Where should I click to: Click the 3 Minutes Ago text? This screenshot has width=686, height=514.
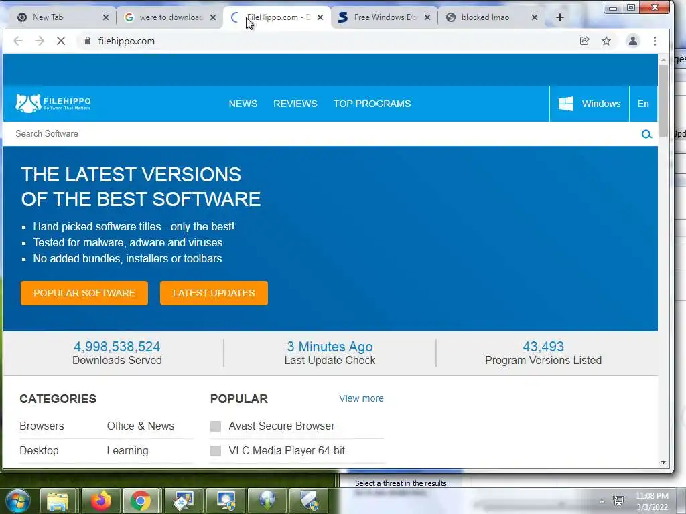pos(330,347)
